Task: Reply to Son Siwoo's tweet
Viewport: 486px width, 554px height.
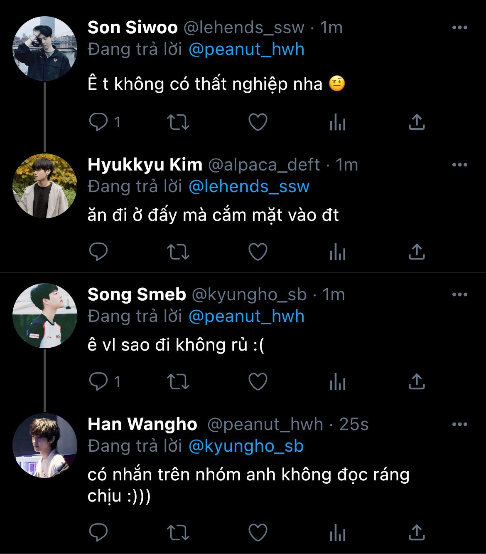Action: click(x=98, y=122)
